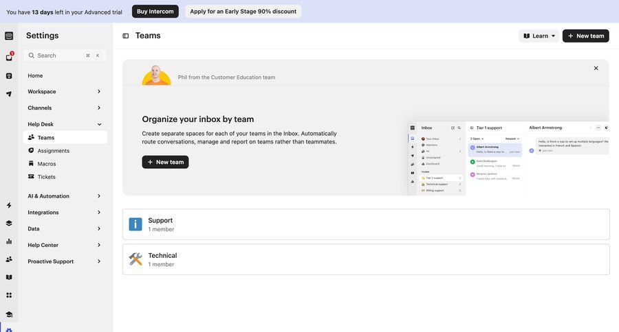Image resolution: width=619 pixels, height=332 pixels.
Task: Open the Learn dropdown
Action: [x=539, y=36]
